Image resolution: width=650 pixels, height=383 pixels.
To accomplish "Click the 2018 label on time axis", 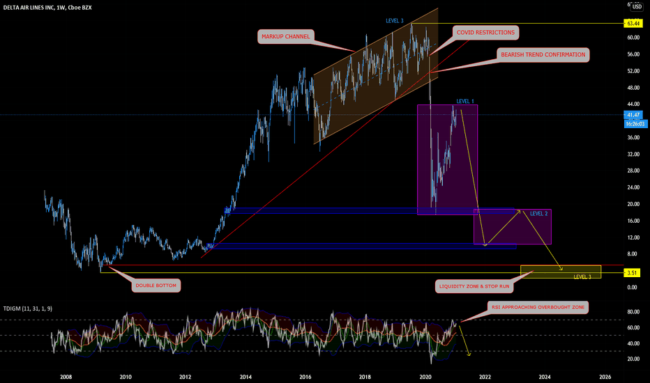I will click(x=365, y=377).
